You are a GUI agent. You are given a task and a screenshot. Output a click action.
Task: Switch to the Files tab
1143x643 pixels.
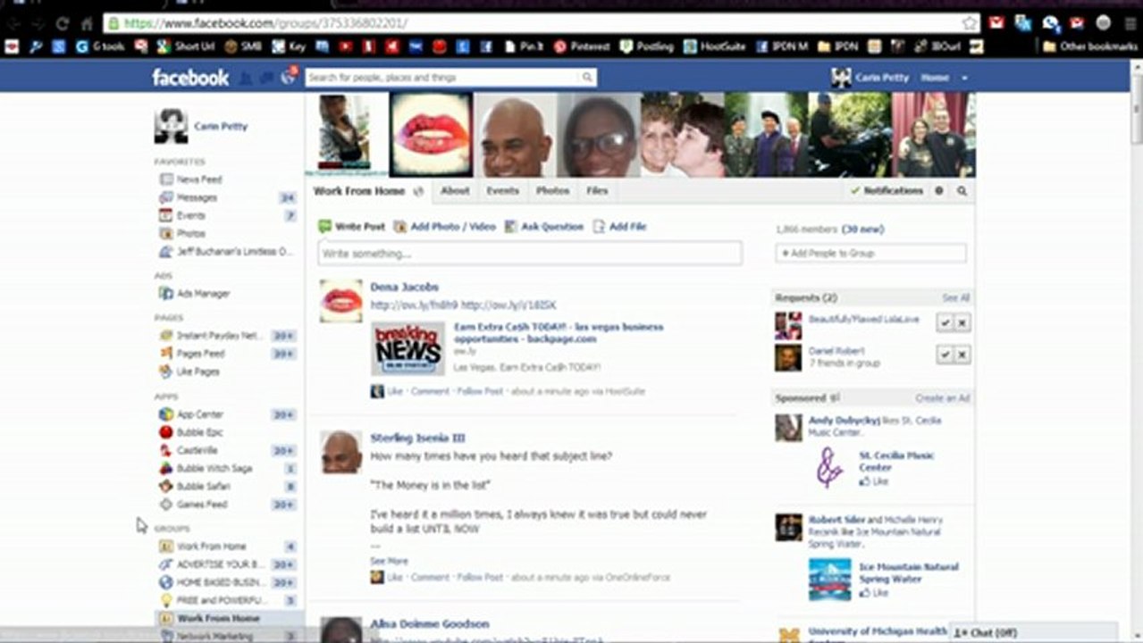[597, 191]
